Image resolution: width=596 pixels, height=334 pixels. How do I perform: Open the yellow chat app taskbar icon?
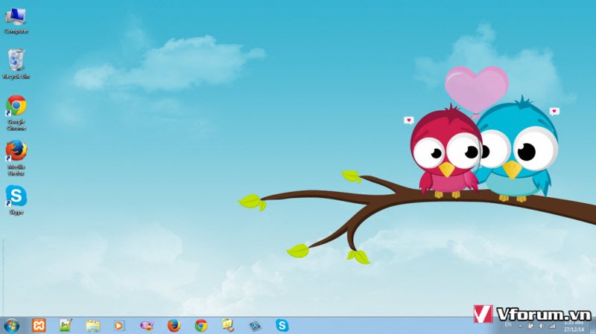(228, 325)
